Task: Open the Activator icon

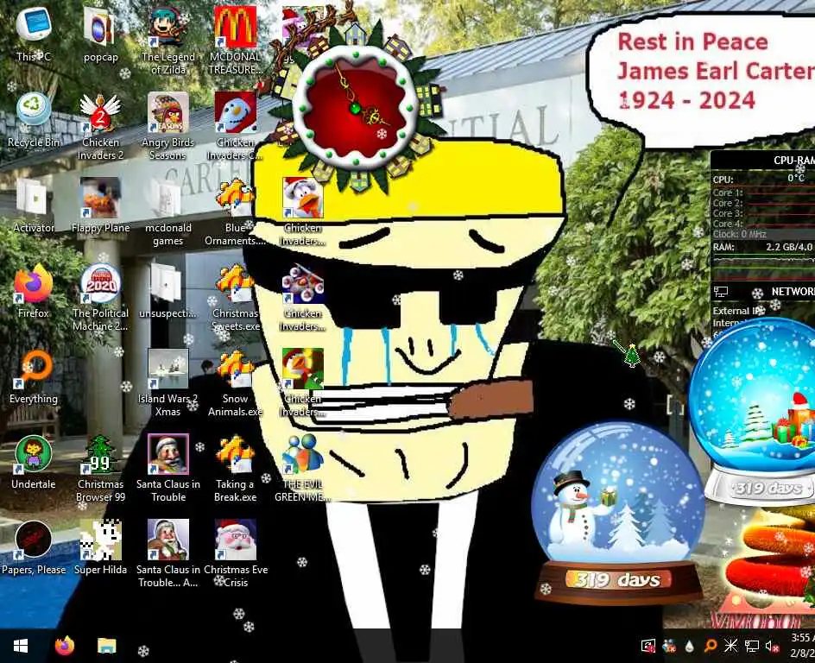Action: [x=34, y=206]
